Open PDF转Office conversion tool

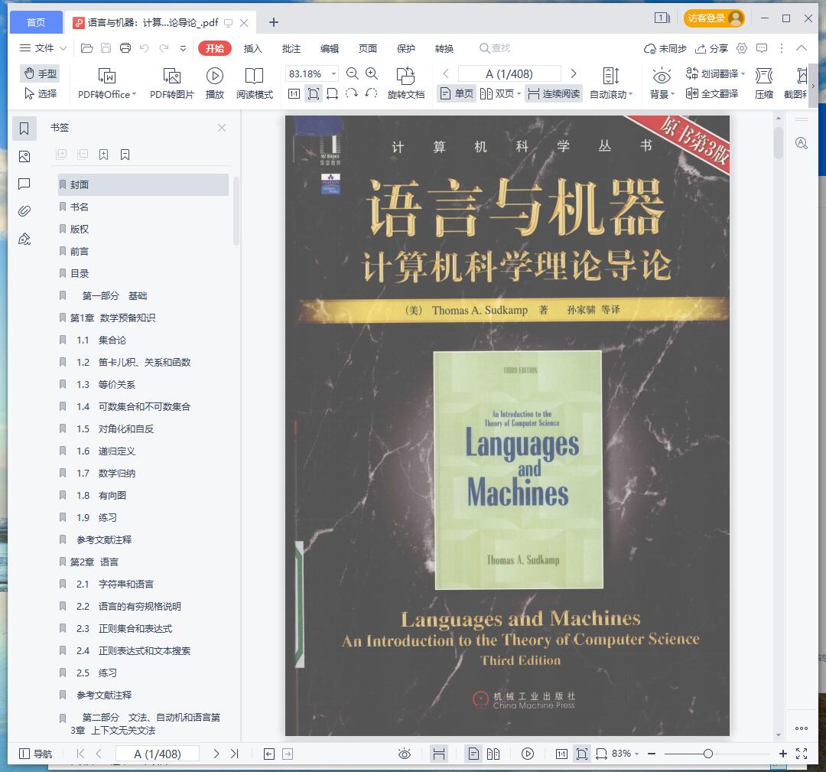pos(107,83)
